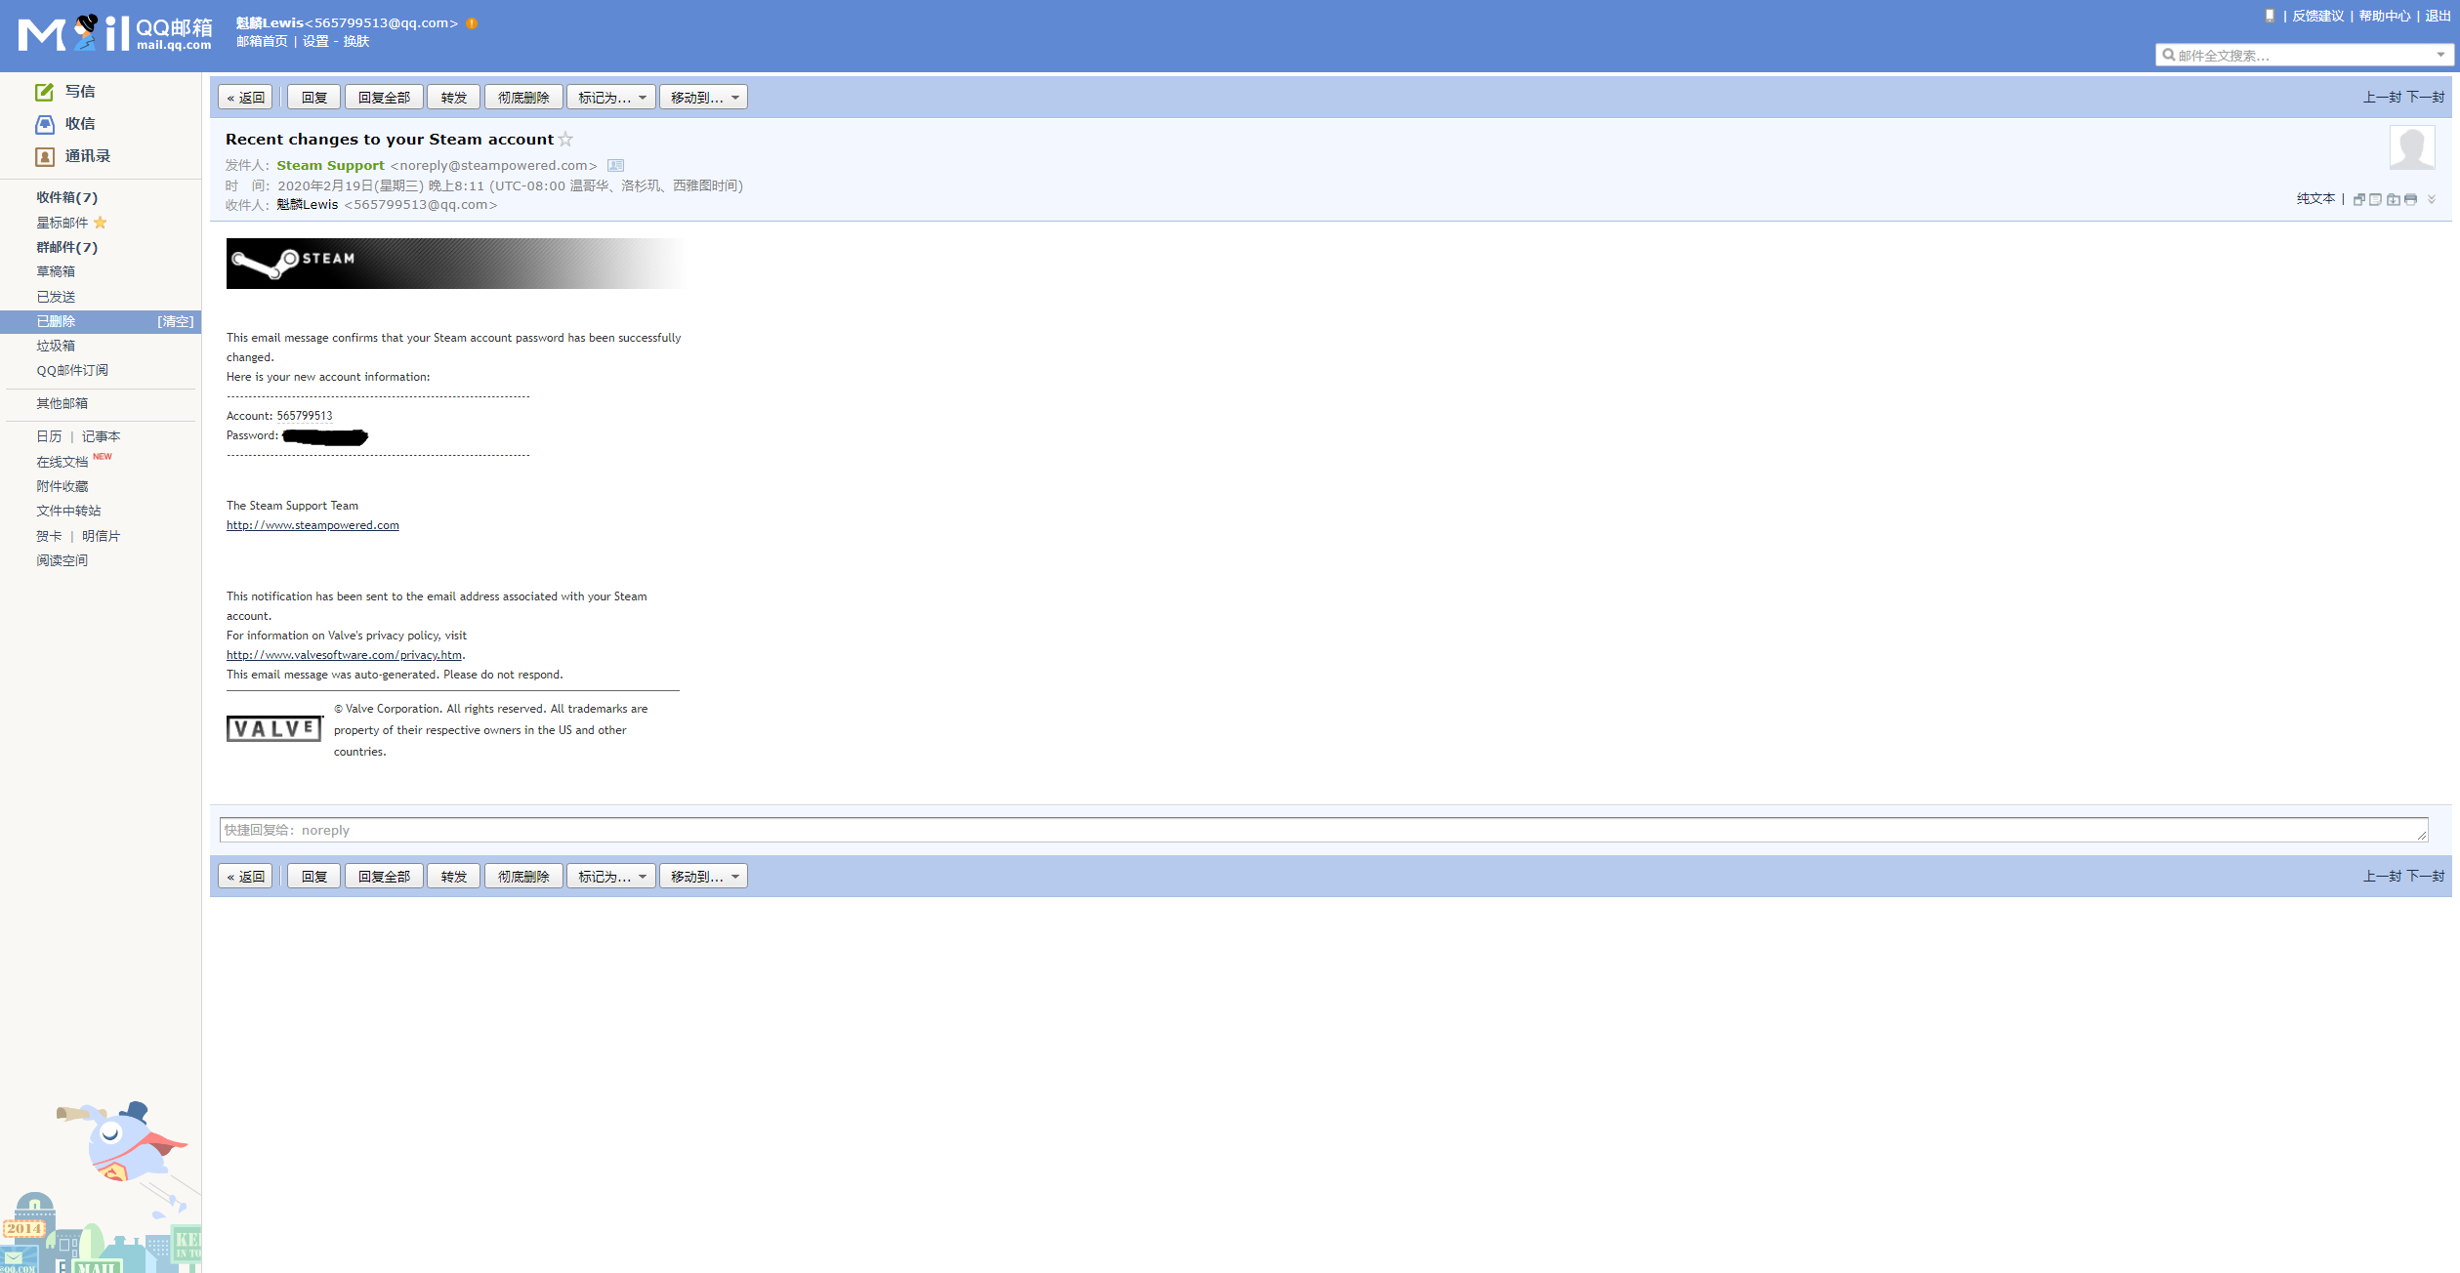Click top 返回 back button

[x=245, y=98]
